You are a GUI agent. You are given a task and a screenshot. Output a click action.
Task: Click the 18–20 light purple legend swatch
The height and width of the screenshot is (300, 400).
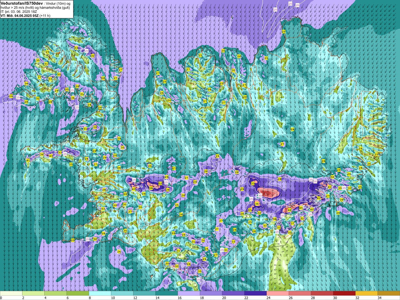(211, 293)
